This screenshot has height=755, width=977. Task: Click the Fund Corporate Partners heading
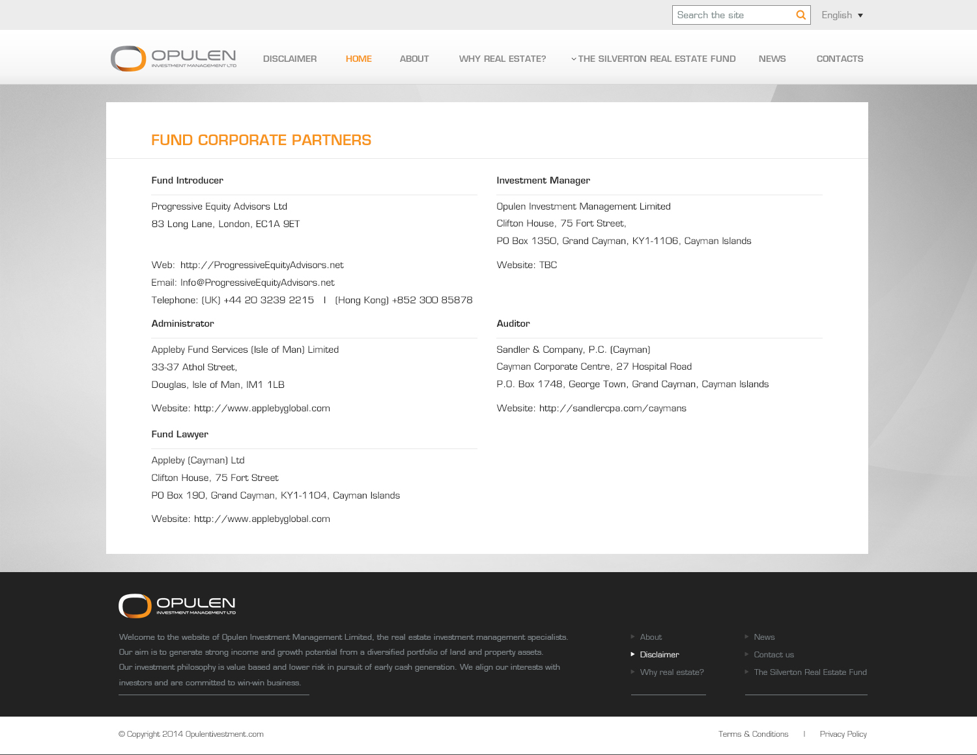click(261, 140)
